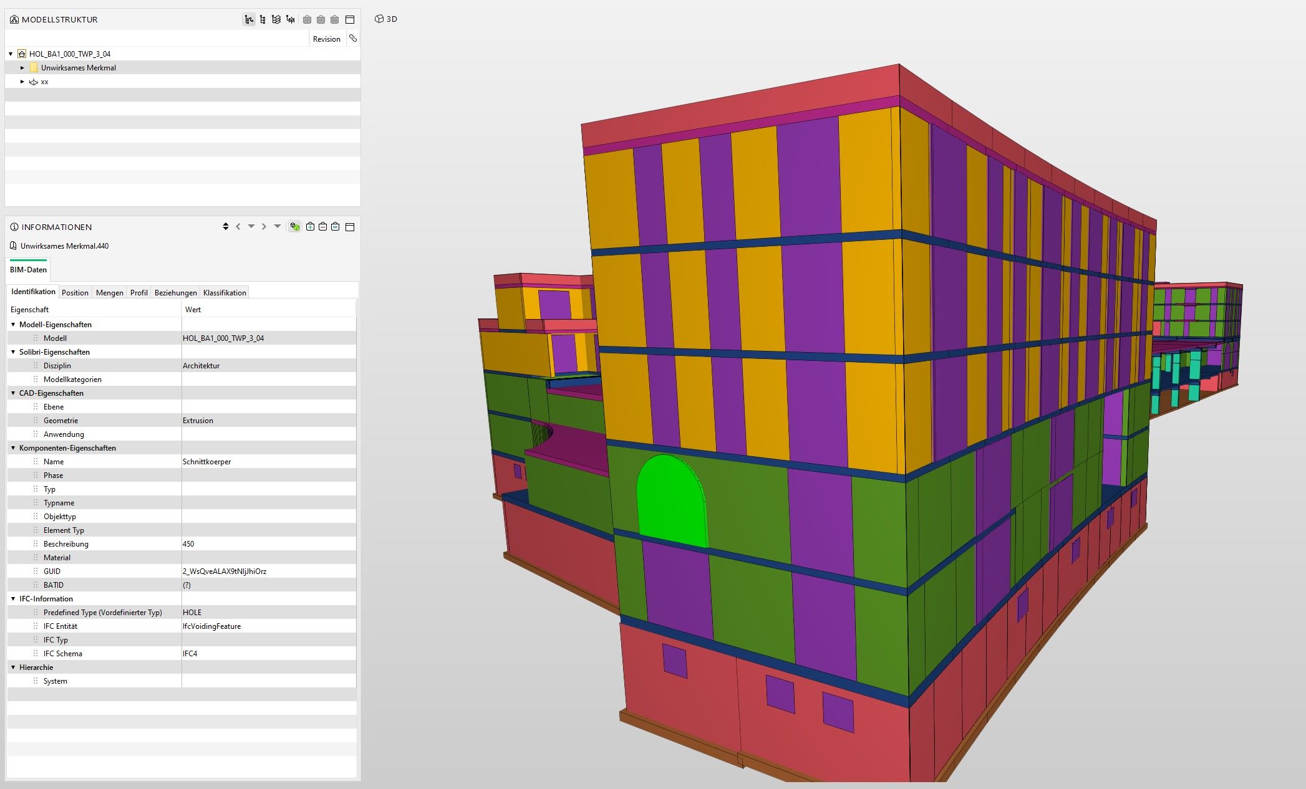Click the BATID value (?)
Screen dimensions: 1306x789
pyautogui.click(x=186, y=585)
